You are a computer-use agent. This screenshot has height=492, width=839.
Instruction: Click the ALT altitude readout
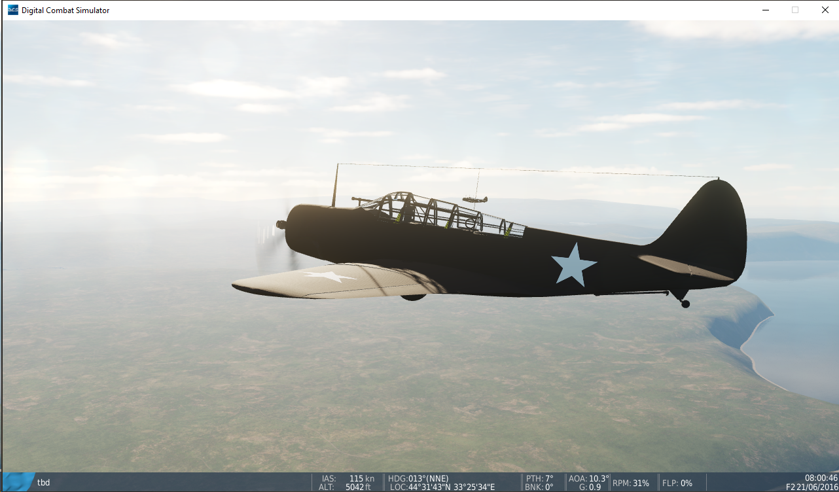pos(347,487)
